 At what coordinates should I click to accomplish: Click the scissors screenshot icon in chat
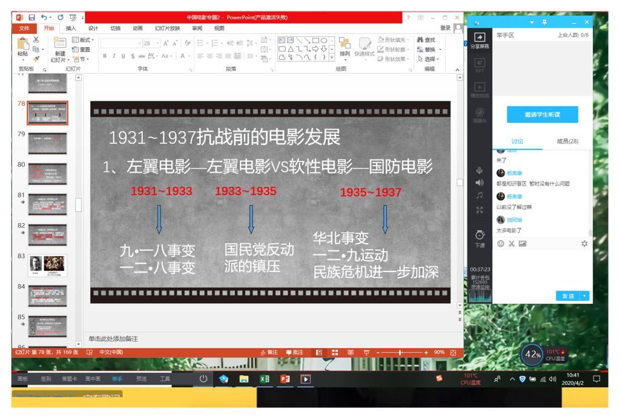pyautogui.click(x=512, y=244)
